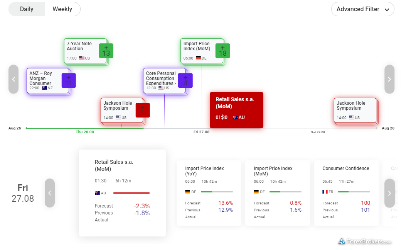Click Consumer Confidence forecast value 100
Screen dimensions: 401x250
point(366,203)
